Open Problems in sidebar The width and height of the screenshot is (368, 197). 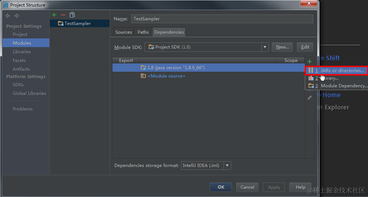tap(23, 109)
